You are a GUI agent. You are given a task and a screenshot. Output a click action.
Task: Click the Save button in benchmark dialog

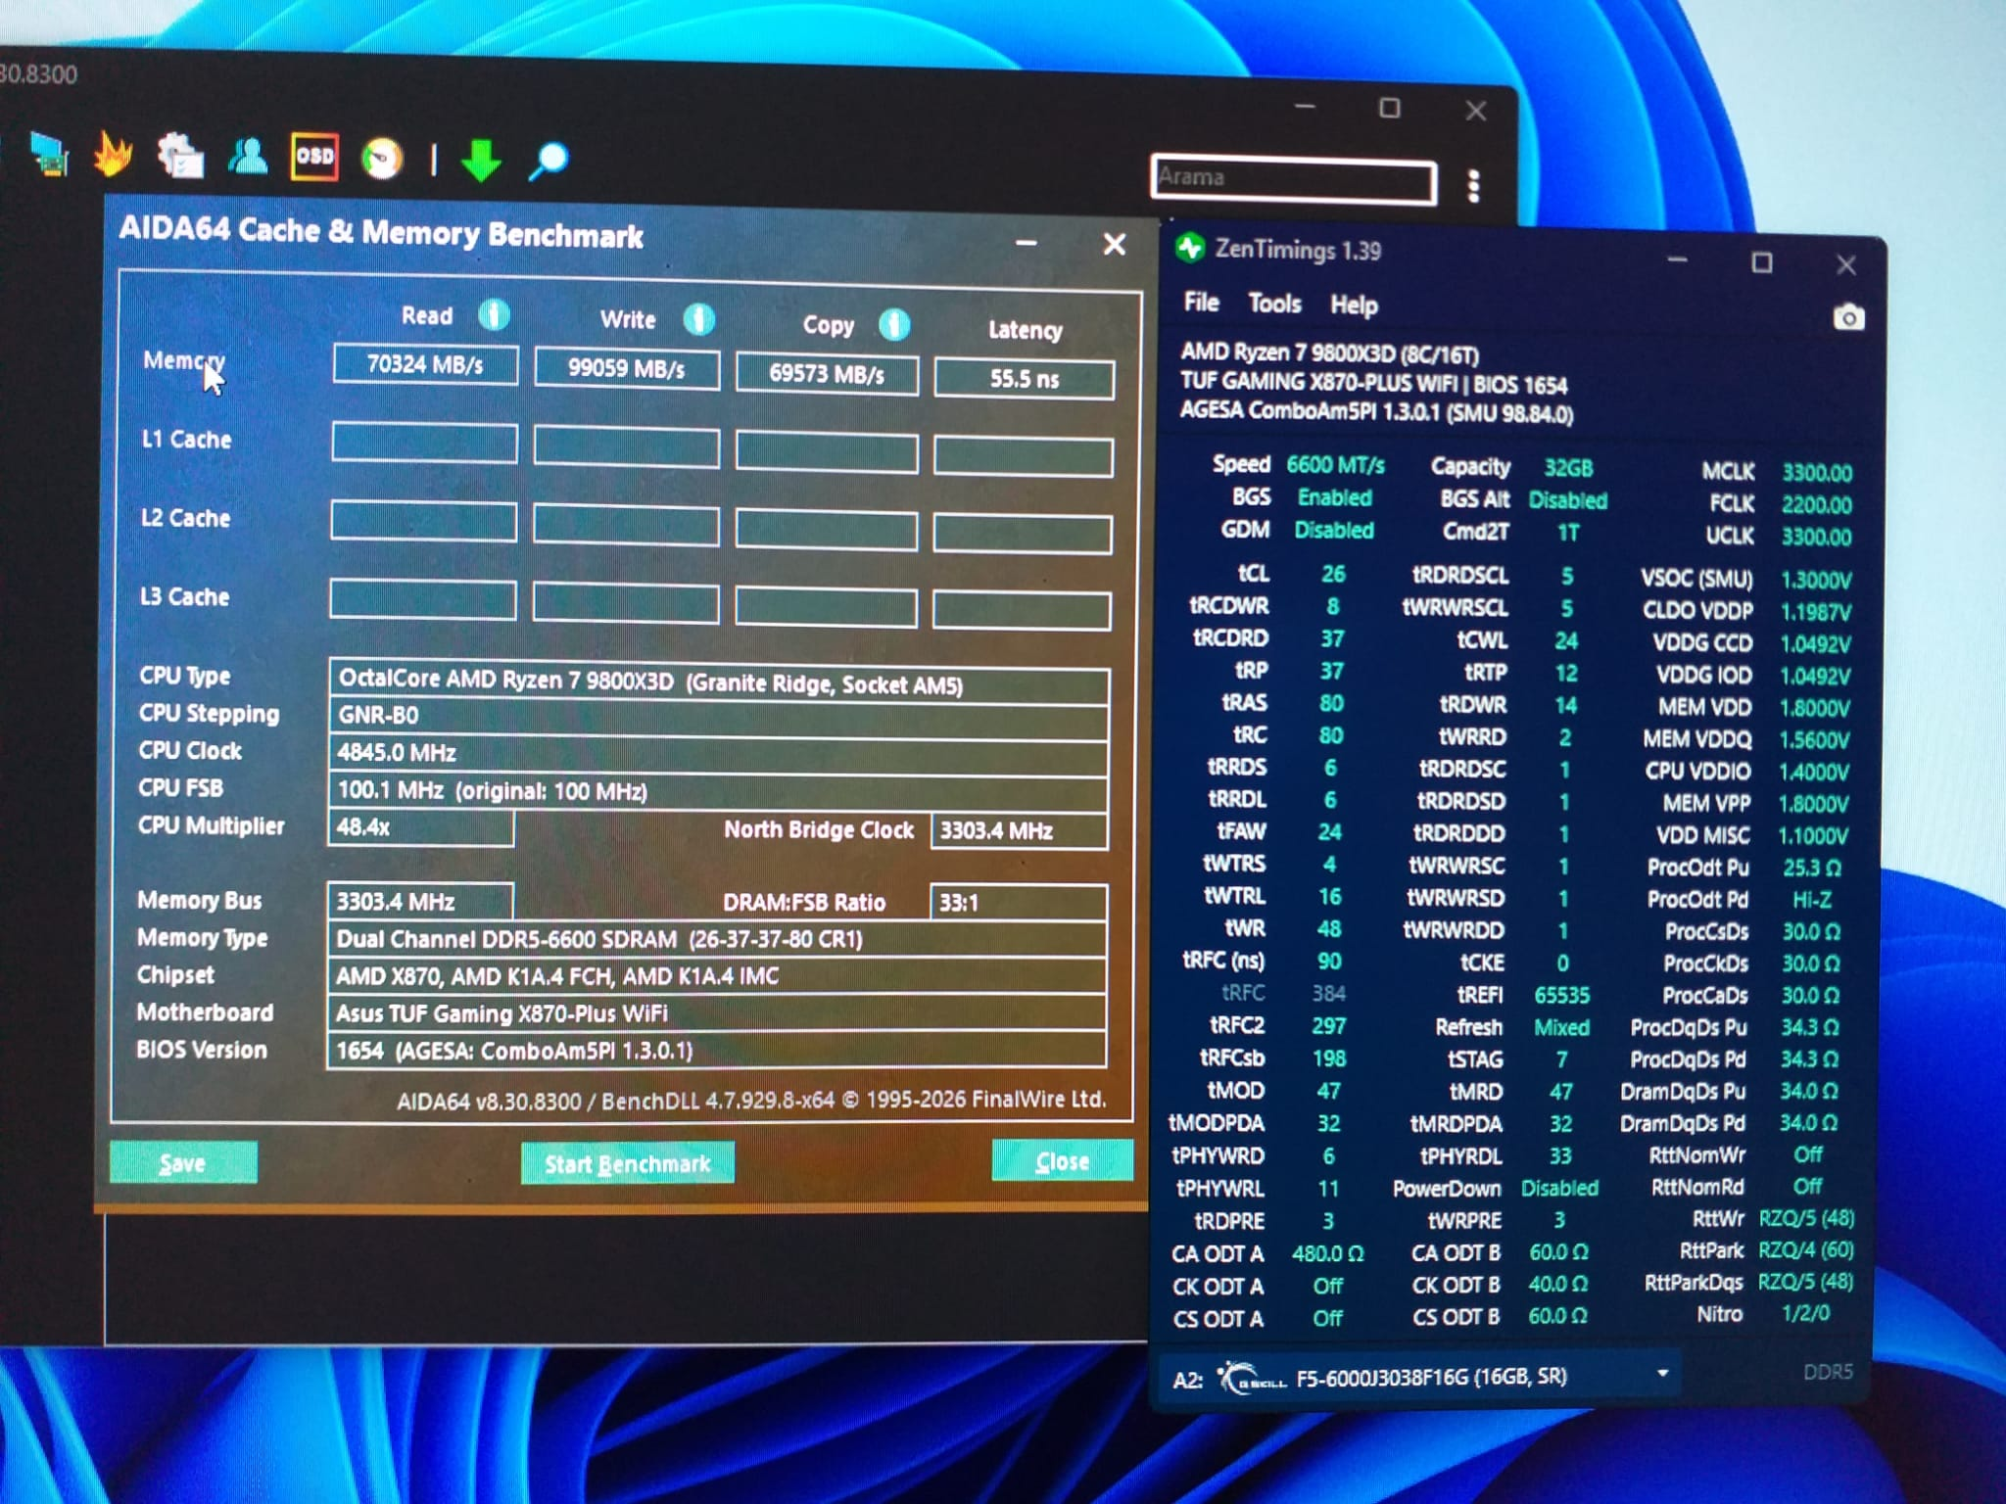[183, 1162]
